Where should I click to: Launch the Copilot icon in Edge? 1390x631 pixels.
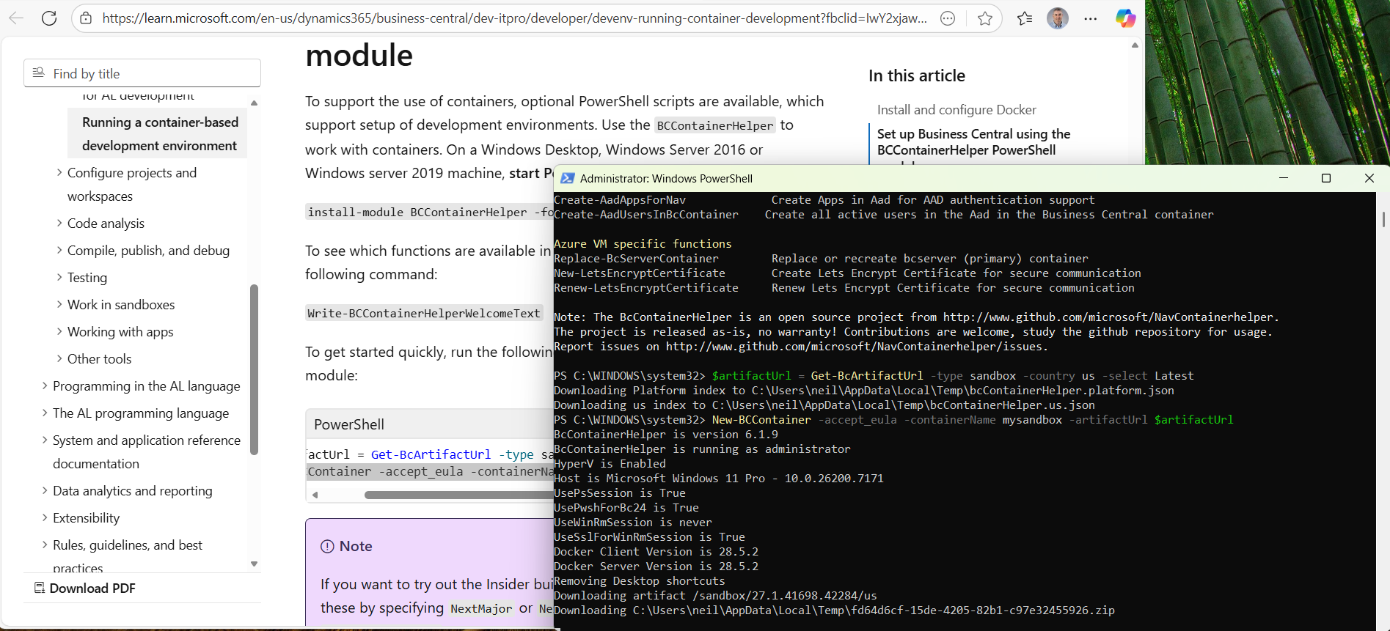pos(1125,18)
